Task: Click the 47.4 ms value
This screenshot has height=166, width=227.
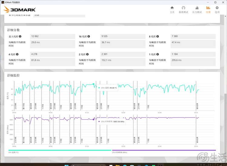Action: coord(193,44)
